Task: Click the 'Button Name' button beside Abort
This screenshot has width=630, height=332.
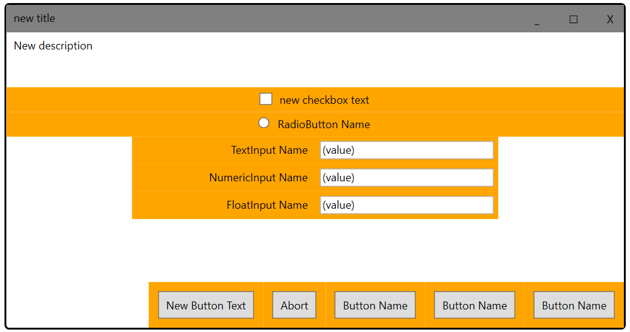Action: (x=375, y=305)
